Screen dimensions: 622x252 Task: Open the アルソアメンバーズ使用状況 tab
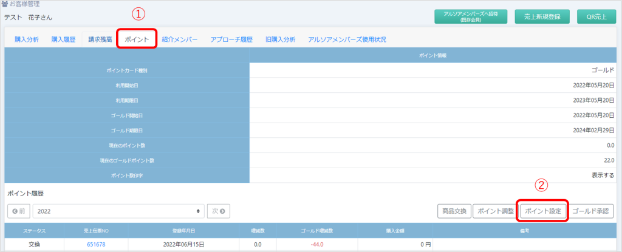347,39
